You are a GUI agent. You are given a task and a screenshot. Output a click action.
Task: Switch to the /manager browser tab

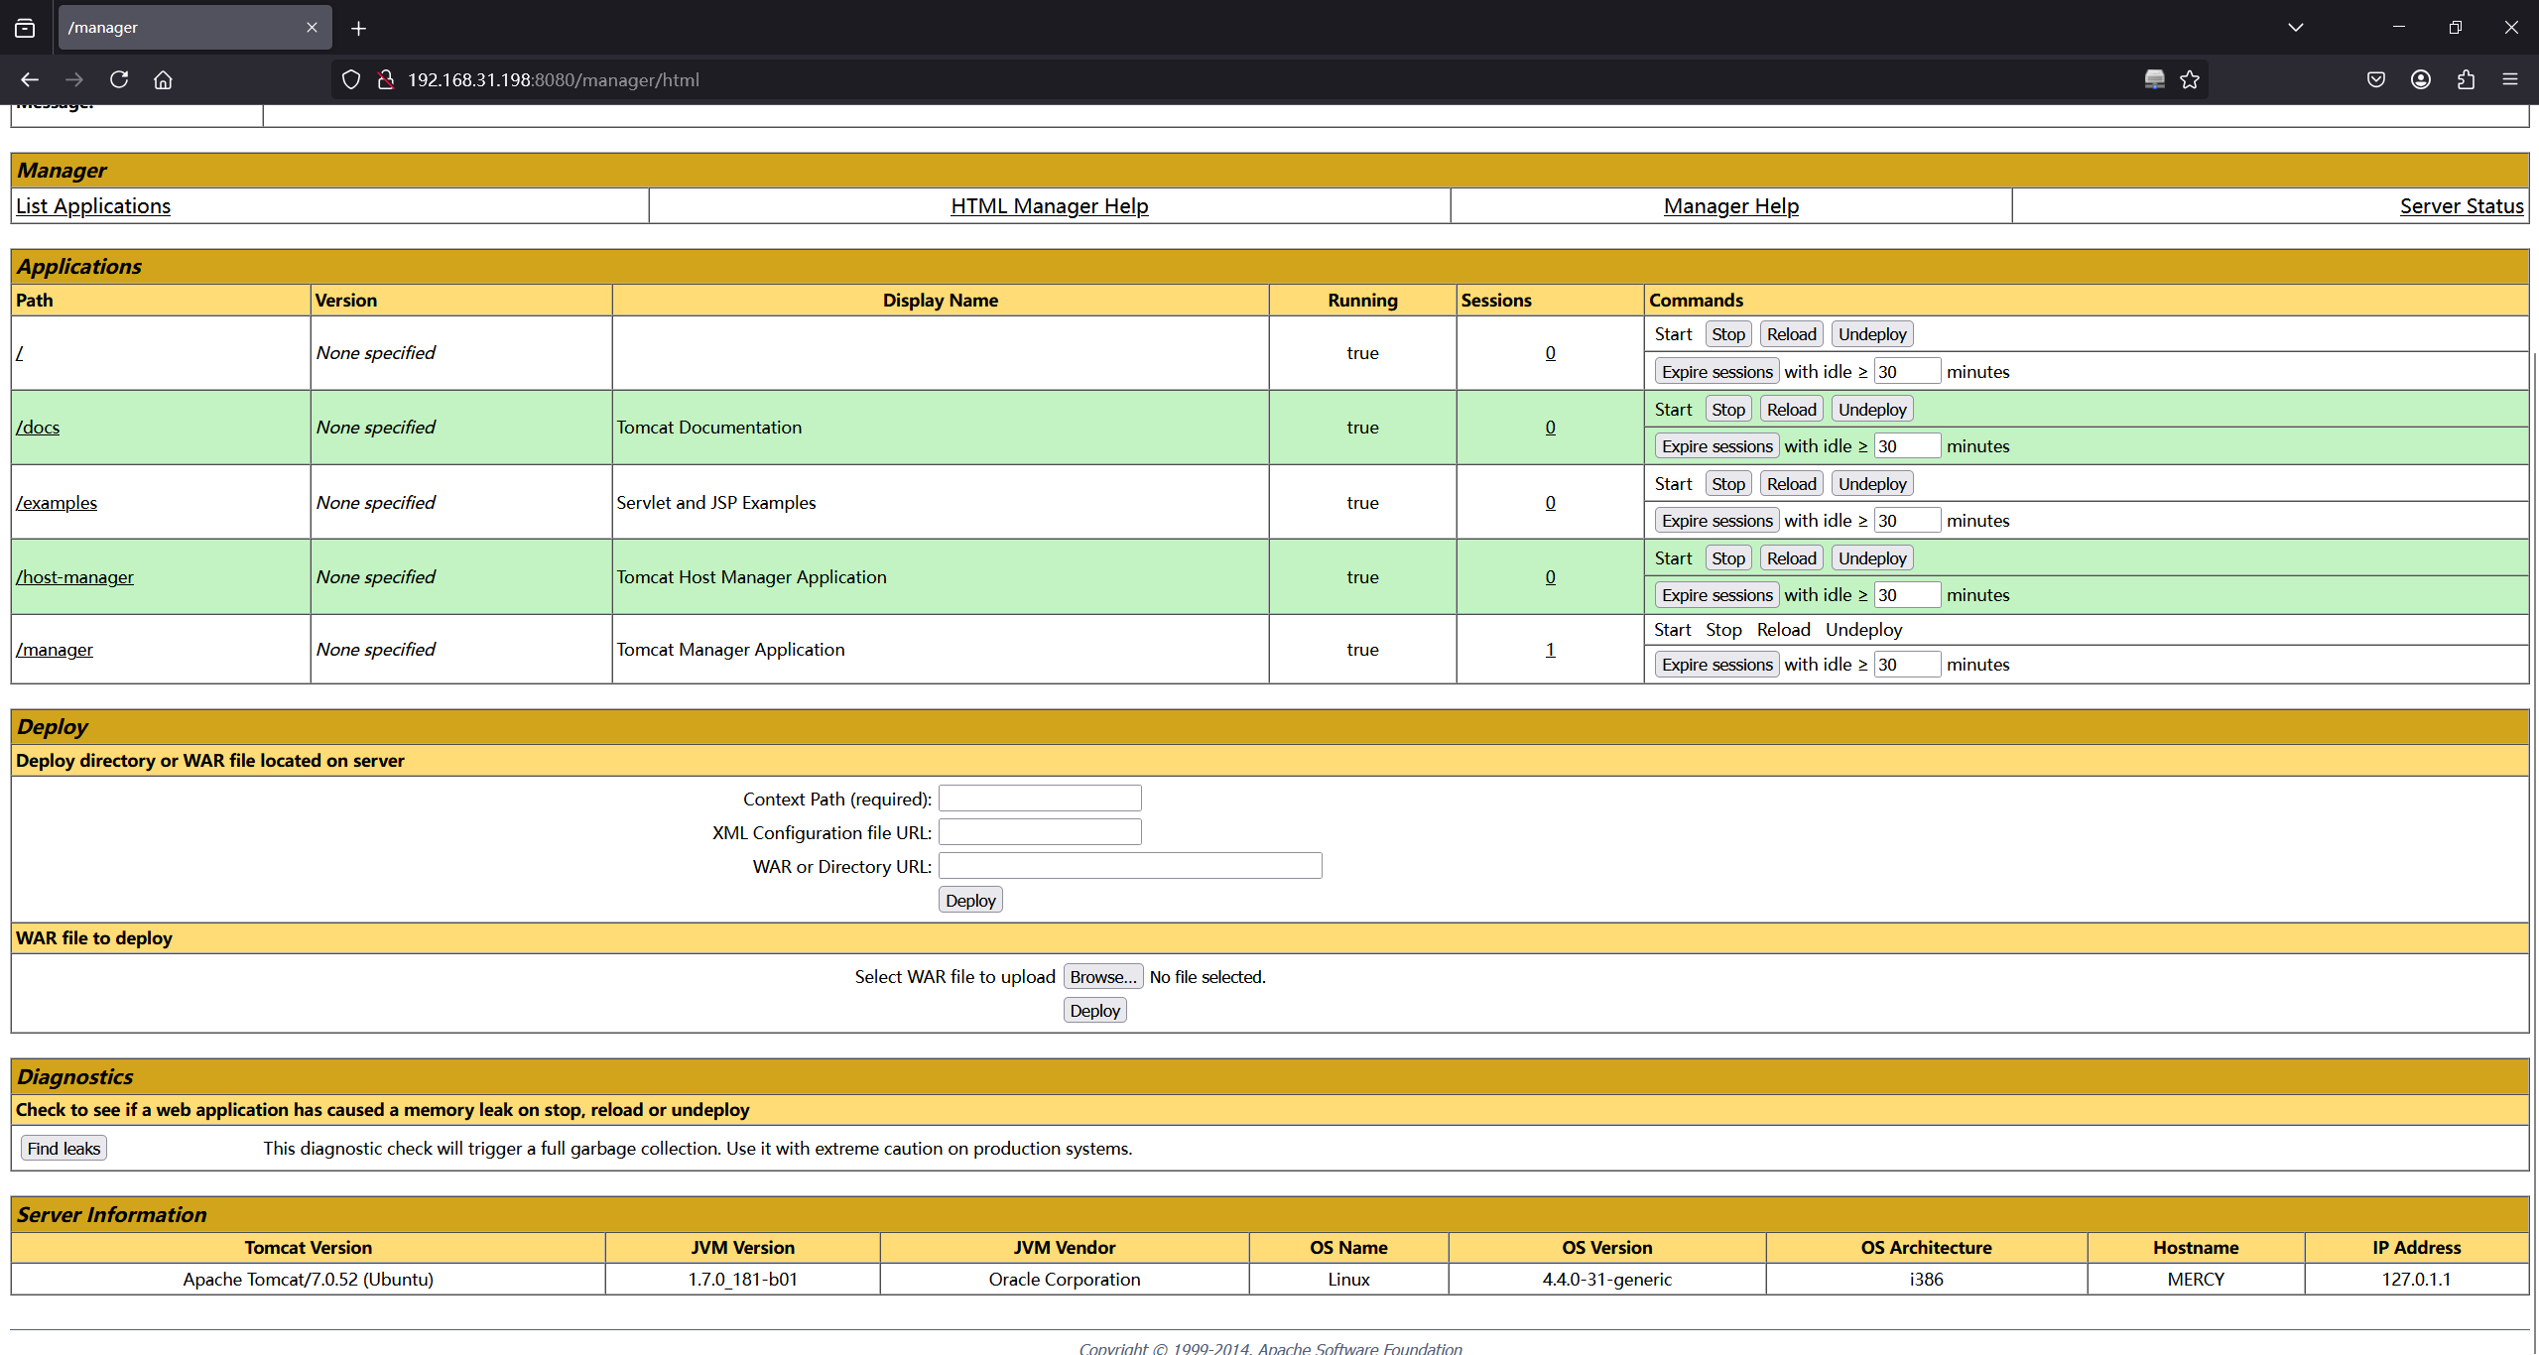pos(194,28)
